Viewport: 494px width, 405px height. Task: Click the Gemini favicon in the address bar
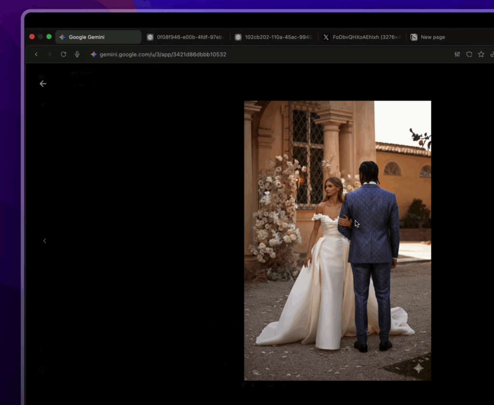point(94,54)
